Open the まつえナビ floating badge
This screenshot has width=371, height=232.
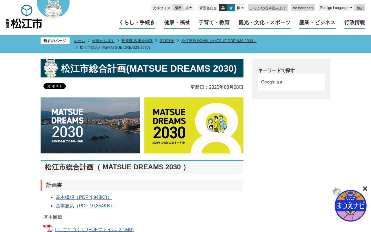pos(350,205)
